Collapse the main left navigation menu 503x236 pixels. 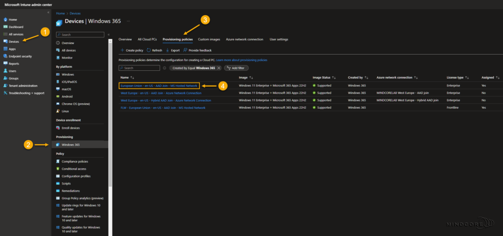pos(49,12)
